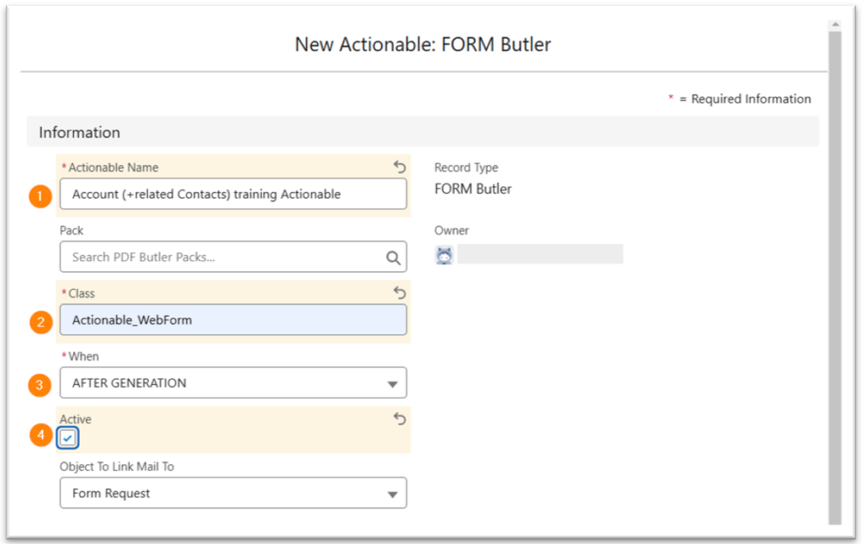Screen dimensions: 862x544
Task: Click the magnifier icon in Pack search
Action: (393, 258)
